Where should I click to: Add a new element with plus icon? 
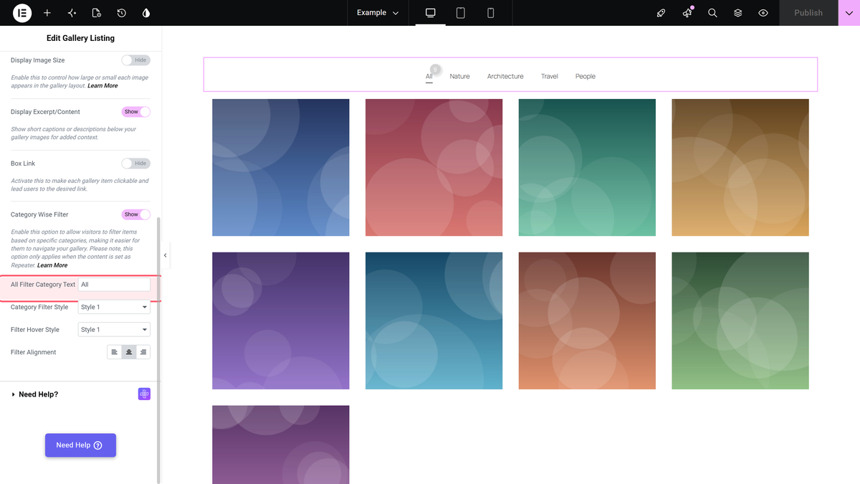tap(47, 13)
